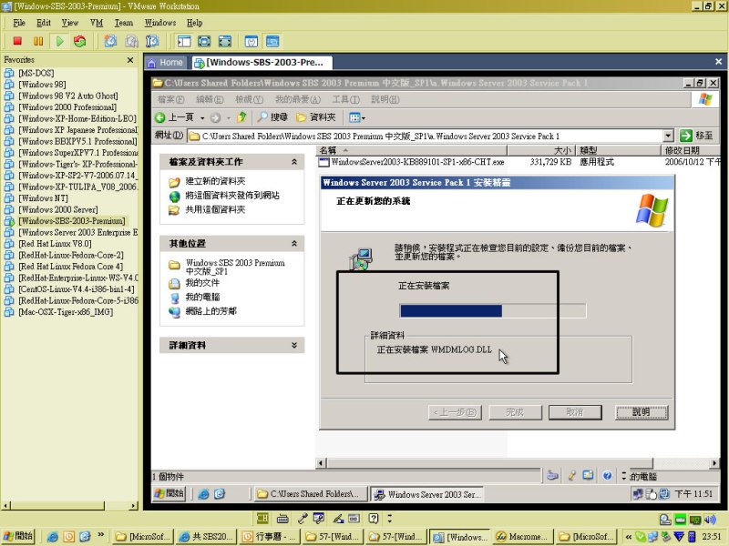Open the Snapshot Manager toolbar icon

tap(152, 41)
